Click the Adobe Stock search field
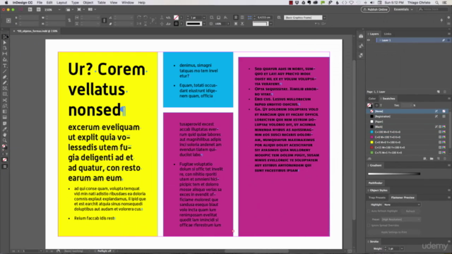This screenshot has width=452, height=254. [x=433, y=9]
